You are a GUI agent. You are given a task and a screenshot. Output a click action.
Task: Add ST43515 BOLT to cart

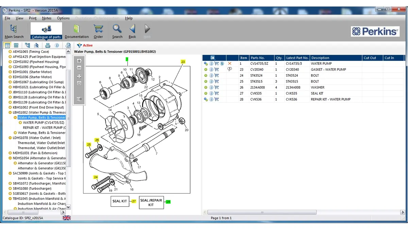[216, 81]
